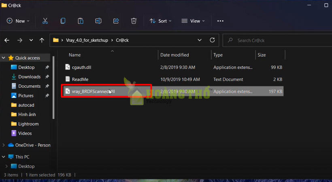
Task: Click pin icon beside Downloads
Action: tap(47, 76)
